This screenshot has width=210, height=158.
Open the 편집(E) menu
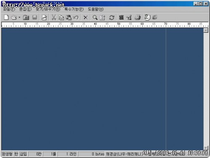tap(25, 9)
